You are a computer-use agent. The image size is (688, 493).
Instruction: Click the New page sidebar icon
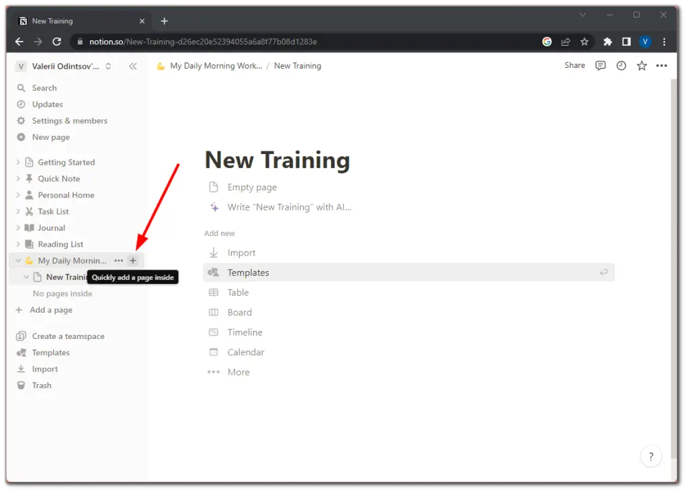coord(20,137)
